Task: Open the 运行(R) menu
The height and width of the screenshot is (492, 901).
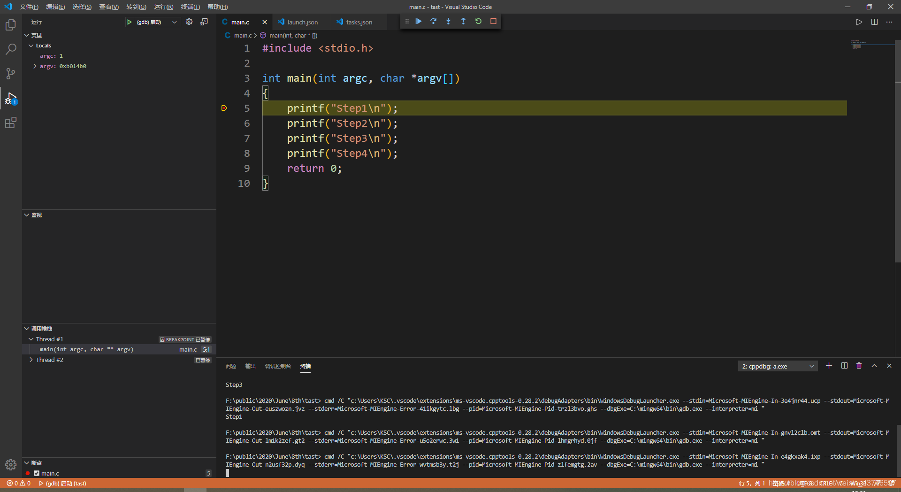Action: coord(163,7)
